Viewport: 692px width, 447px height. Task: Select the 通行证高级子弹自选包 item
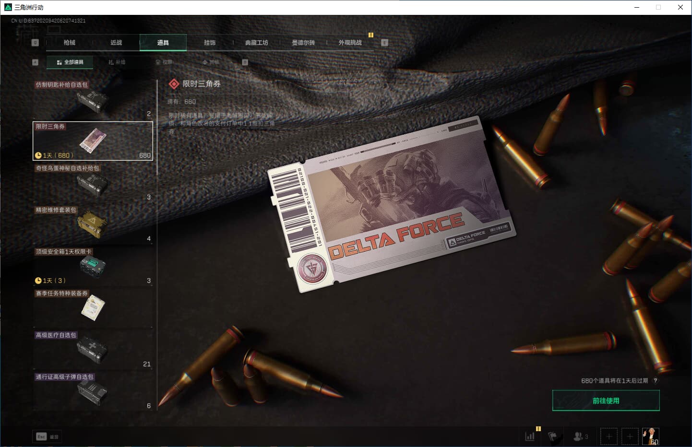click(x=93, y=391)
